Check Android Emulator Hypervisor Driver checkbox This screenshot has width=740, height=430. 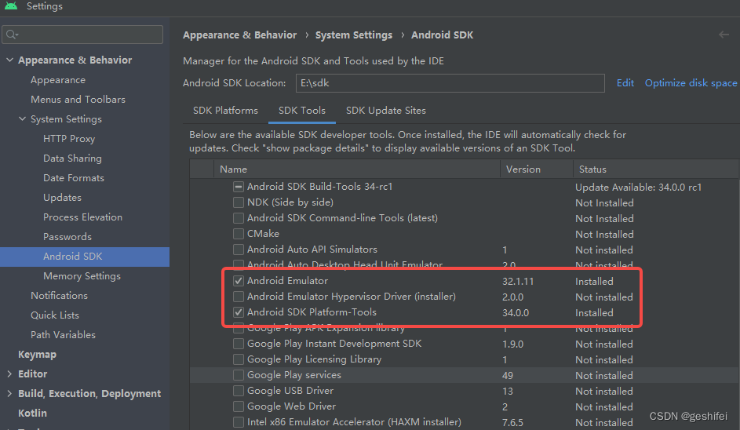coord(239,297)
